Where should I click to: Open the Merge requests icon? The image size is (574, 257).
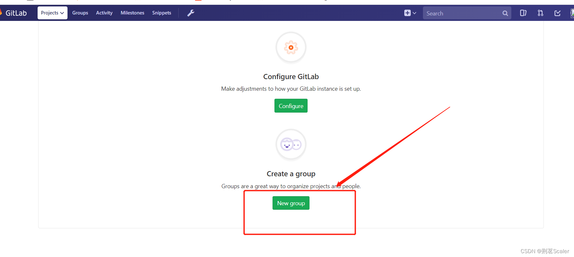click(541, 13)
